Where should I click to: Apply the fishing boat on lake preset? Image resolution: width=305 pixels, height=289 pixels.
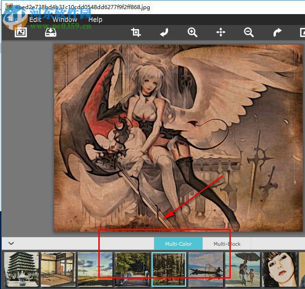click(x=206, y=269)
